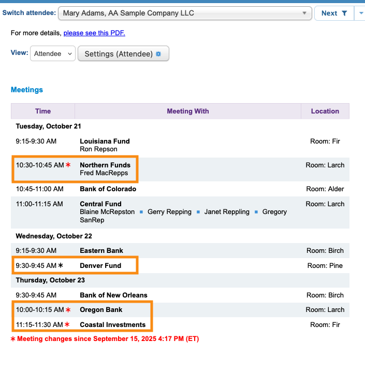365x369 pixels.
Task: Click the black asterisk beside Denver Fund time
Action: 61,265
